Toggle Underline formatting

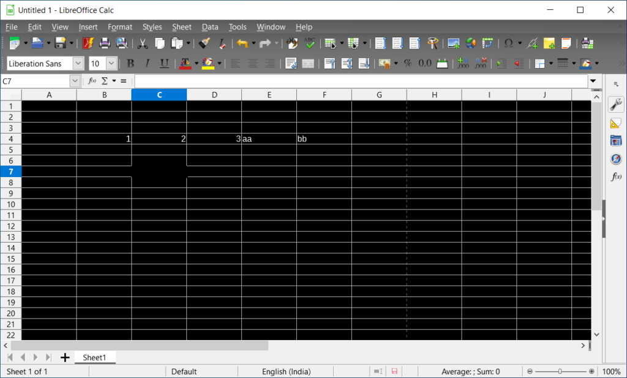click(x=164, y=63)
